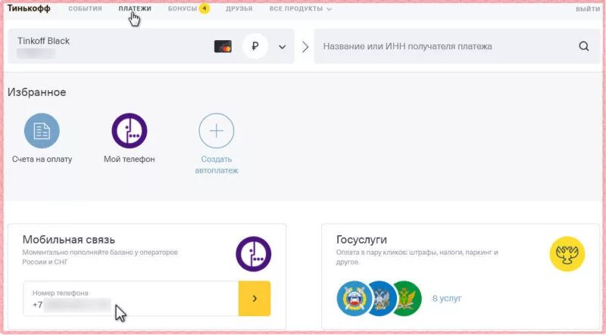Open the Мобильная связь heading
Viewport: 606px width, 335px height.
pyautogui.click(x=69, y=239)
